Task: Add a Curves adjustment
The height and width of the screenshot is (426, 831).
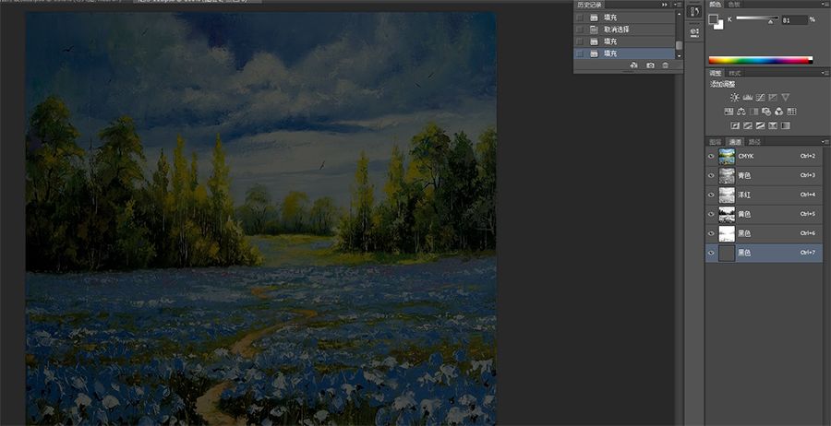Action: tap(760, 98)
